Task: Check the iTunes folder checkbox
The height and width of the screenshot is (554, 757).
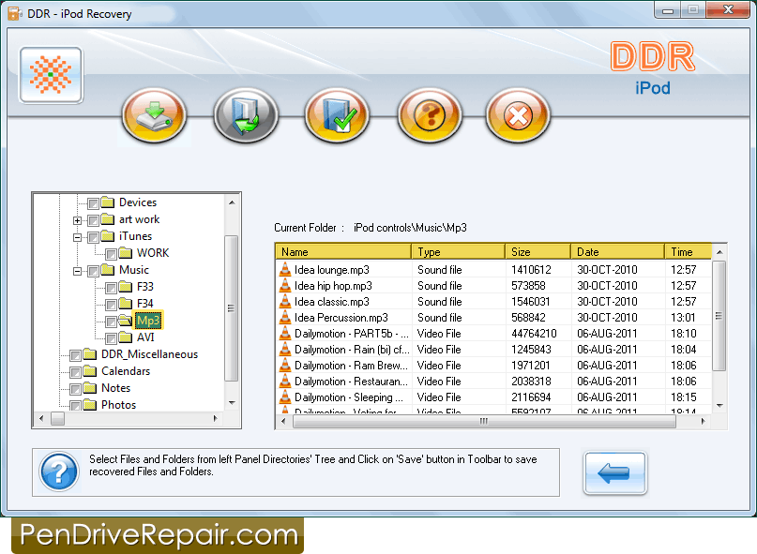Action: click(x=93, y=237)
